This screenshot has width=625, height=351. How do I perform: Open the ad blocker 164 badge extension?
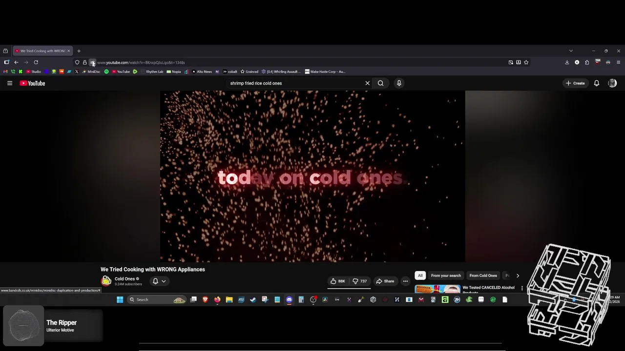(x=597, y=62)
